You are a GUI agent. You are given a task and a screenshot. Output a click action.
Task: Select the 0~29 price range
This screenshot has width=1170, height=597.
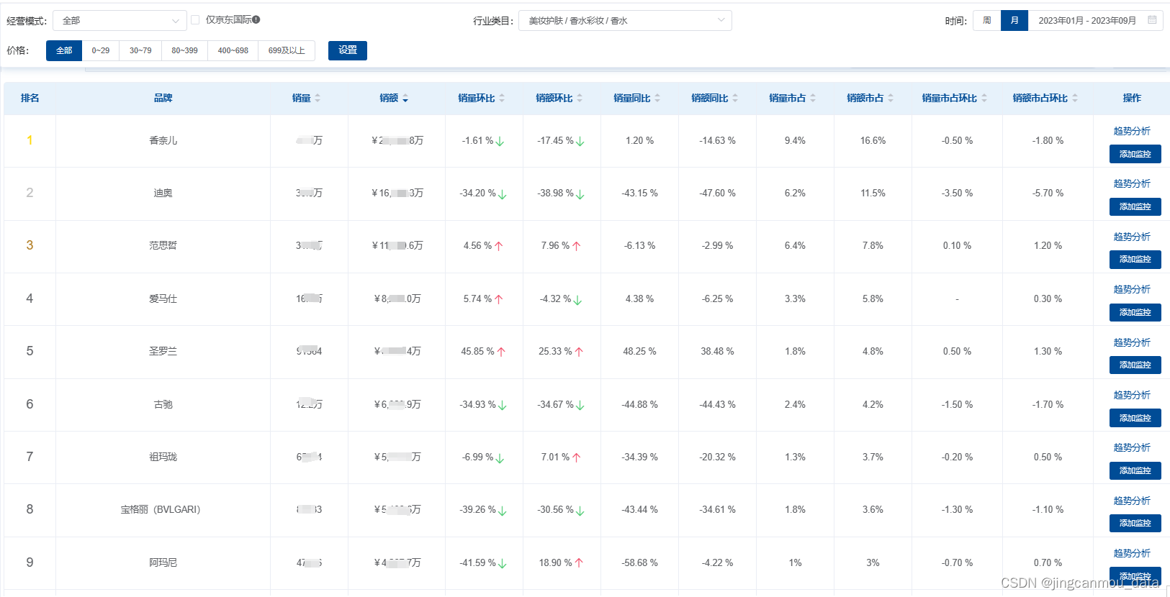tap(101, 50)
